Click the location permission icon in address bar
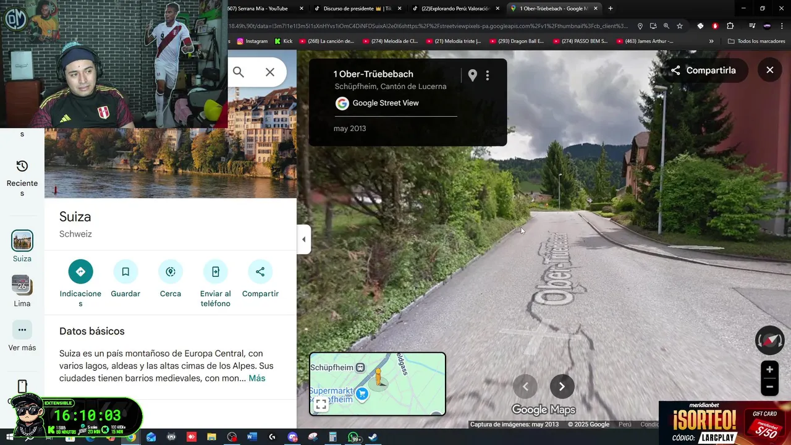Viewport: 791px width, 445px height. (x=640, y=26)
